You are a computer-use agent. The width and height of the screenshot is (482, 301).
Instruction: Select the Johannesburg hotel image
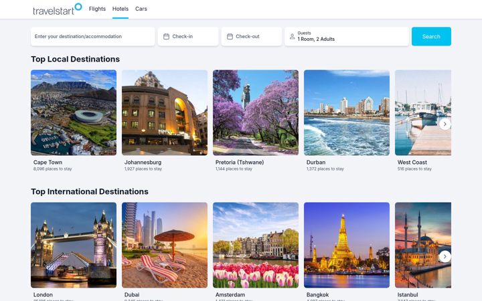[165, 113]
